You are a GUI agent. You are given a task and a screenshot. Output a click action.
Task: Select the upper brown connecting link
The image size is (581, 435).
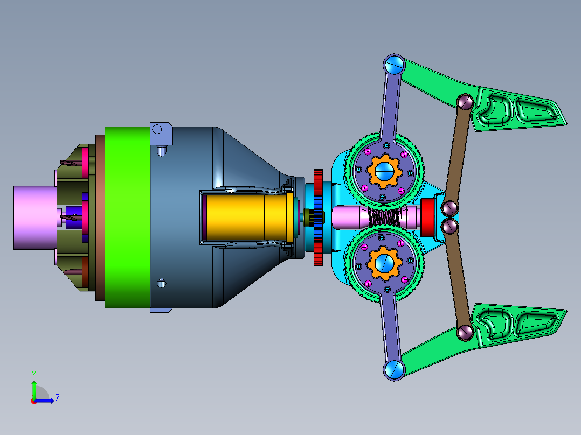point(457,155)
